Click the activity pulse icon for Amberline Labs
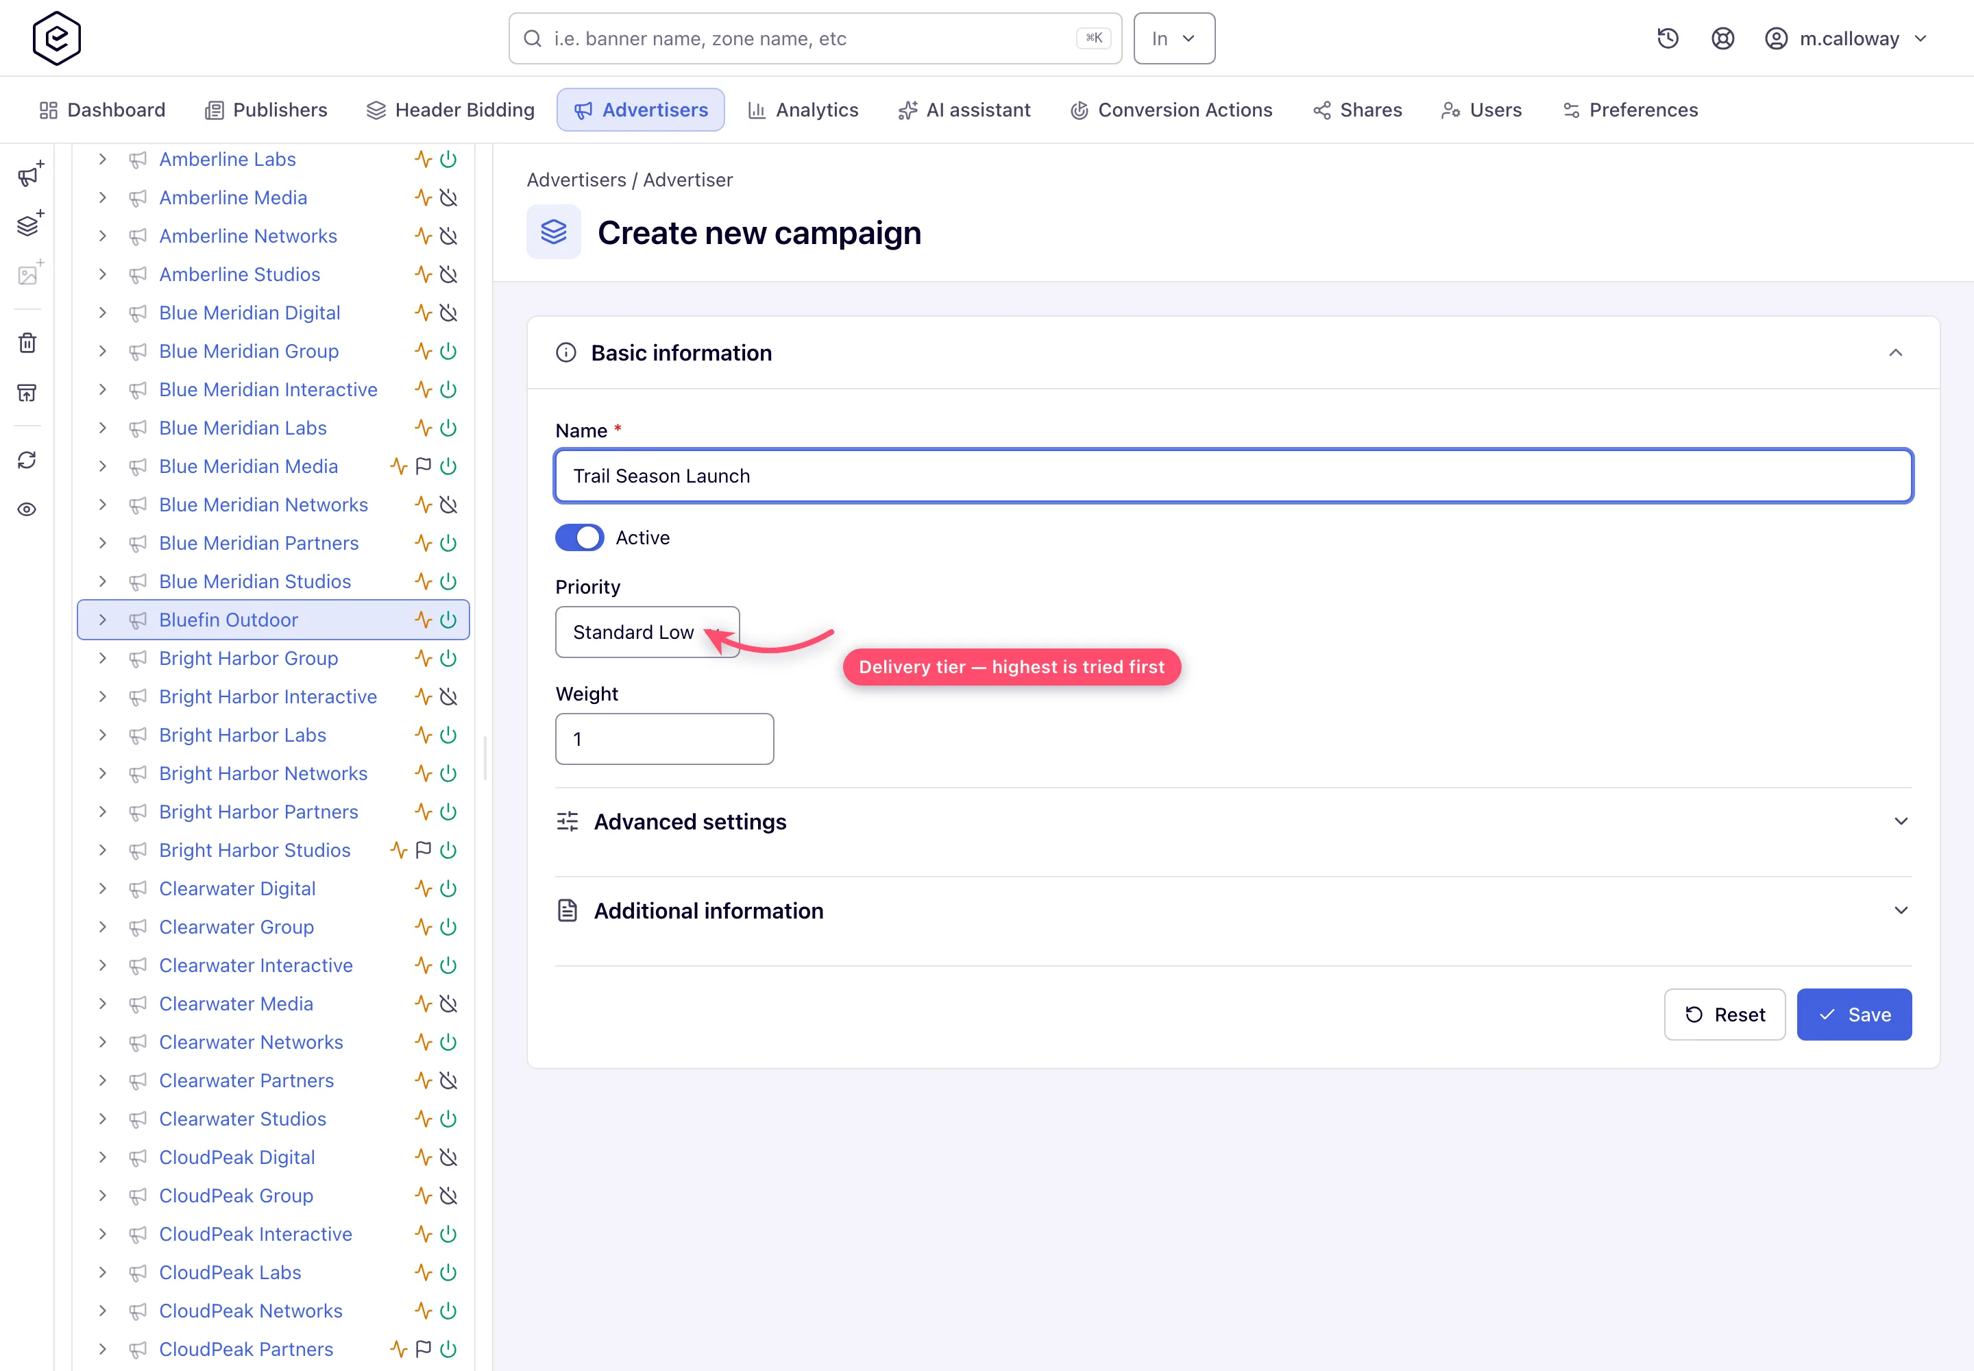The height and width of the screenshot is (1371, 1974). coord(423,159)
